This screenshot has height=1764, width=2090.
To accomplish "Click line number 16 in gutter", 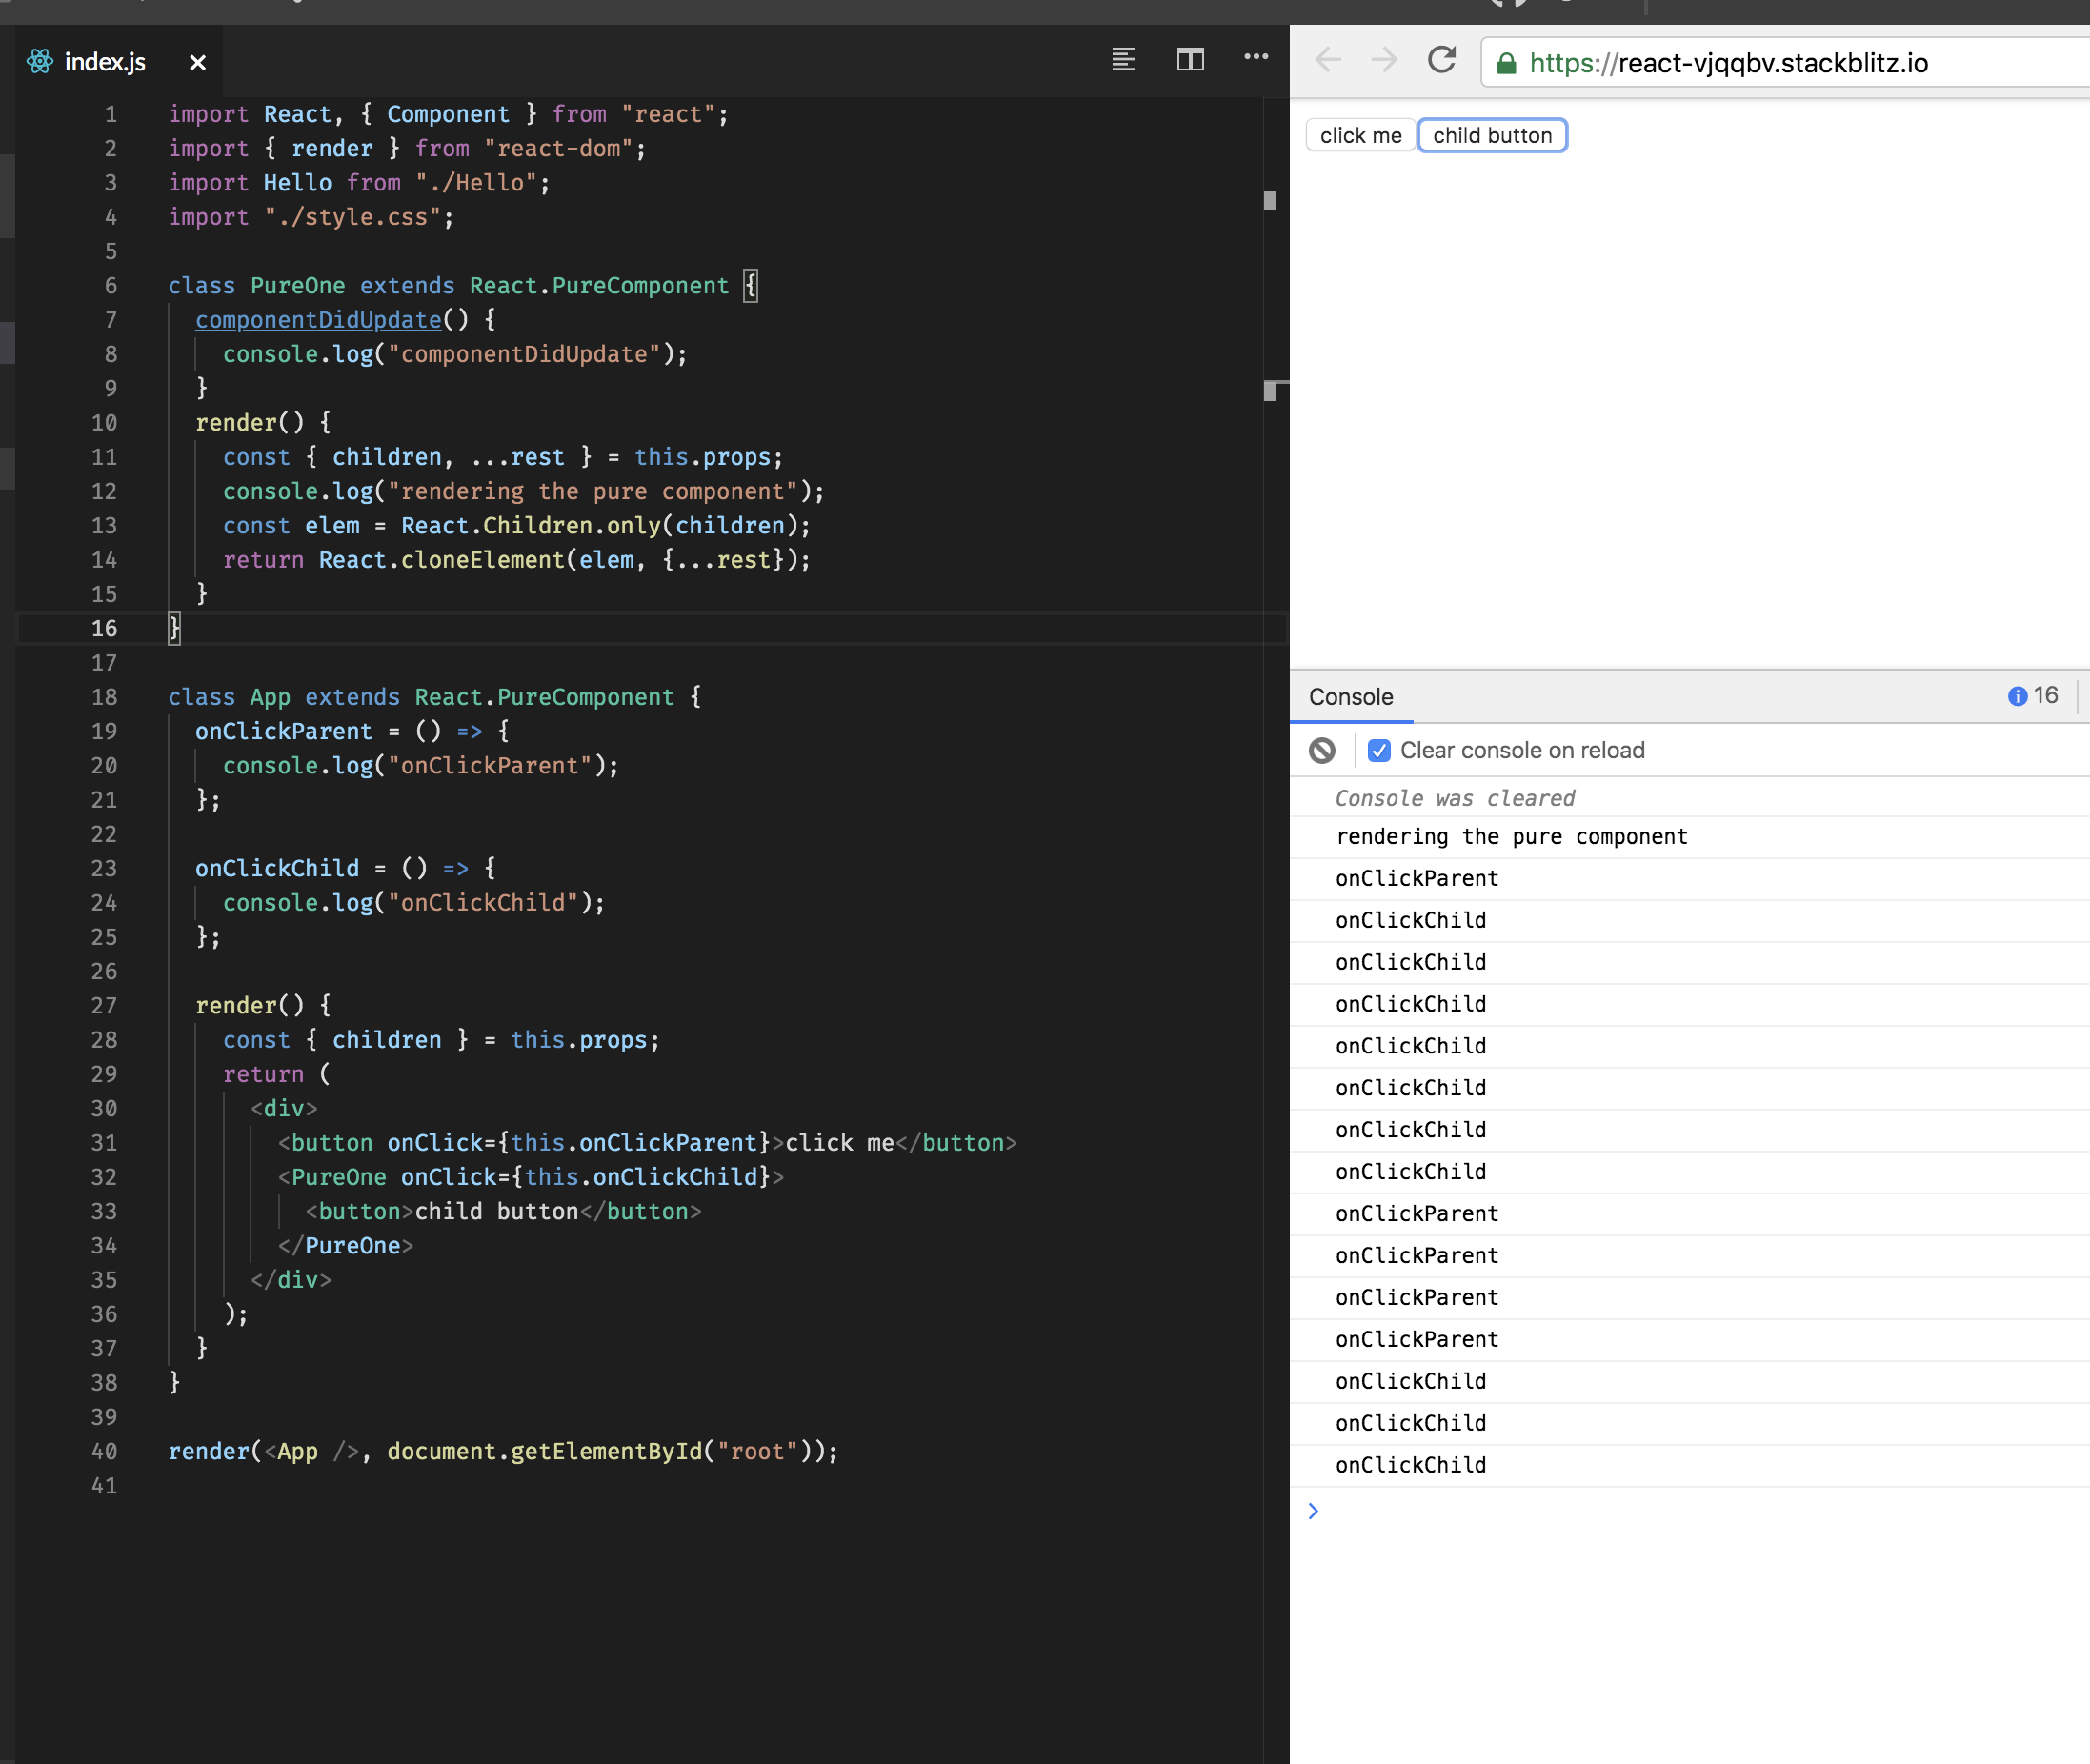I will coord(104,628).
